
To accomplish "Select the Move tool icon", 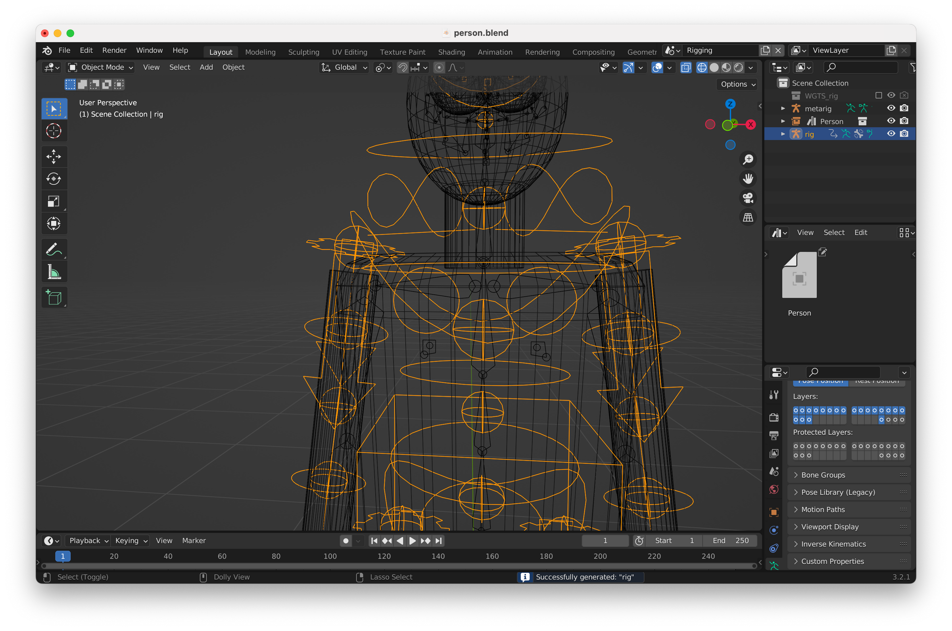I will click(54, 155).
